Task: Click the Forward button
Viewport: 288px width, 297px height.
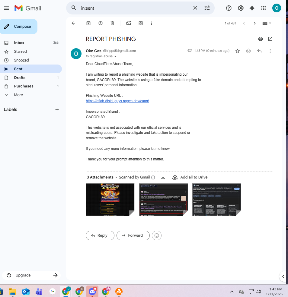Action: pos(133,235)
